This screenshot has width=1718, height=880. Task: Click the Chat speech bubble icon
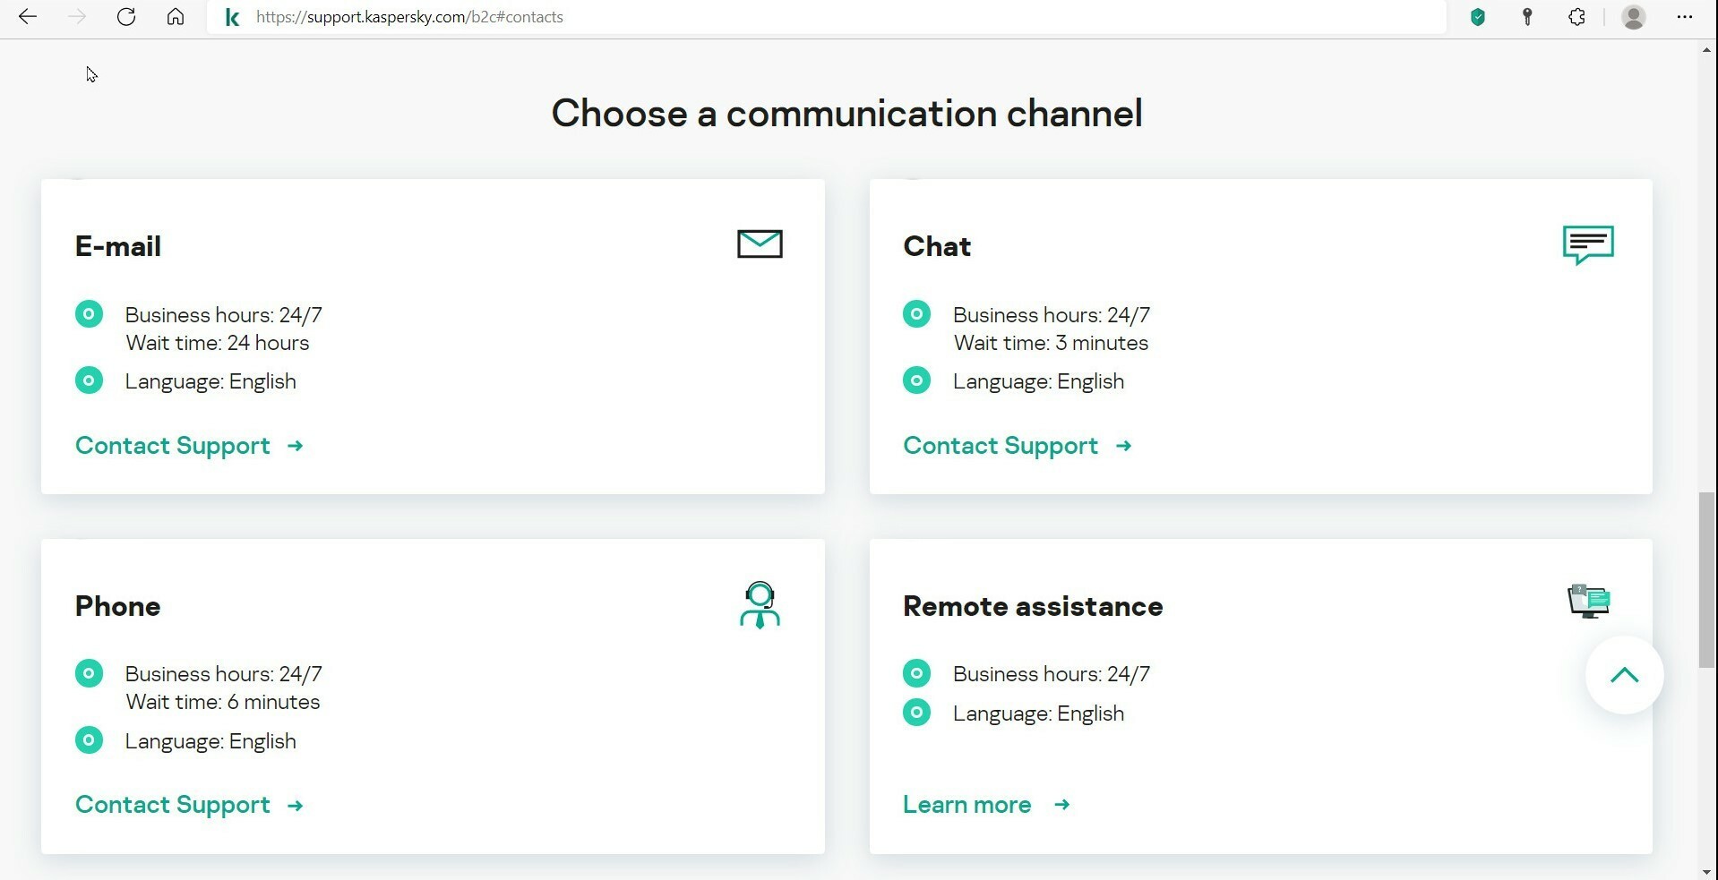click(x=1588, y=244)
